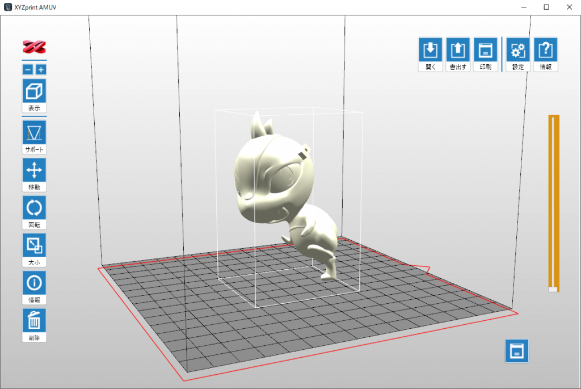This screenshot has width=581, height=389.
Task: Click the XYZprint AMUV title bar icon
Action: [8, 7]
